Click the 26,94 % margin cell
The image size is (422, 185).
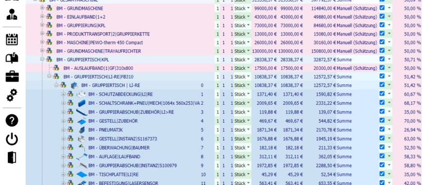coord(413,130)
